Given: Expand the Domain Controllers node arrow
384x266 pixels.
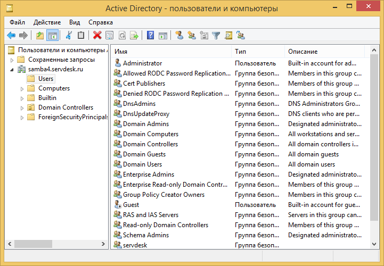Looking at the screenshot, I should click(x=22, y=108).
